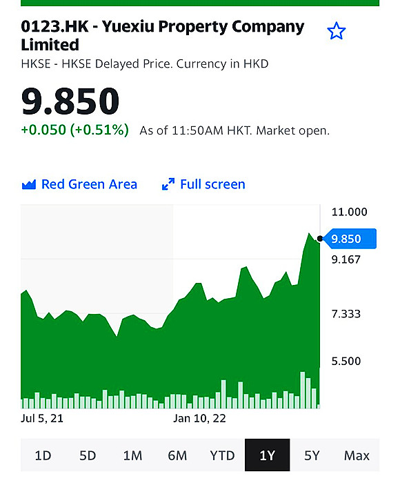Show the 5Y price history
The height and width of the screenshot is (483, 400).
coord(312,455)
